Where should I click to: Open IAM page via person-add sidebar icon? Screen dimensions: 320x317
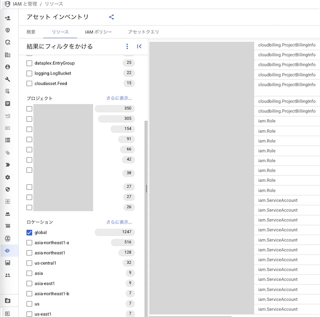point(7,18)
